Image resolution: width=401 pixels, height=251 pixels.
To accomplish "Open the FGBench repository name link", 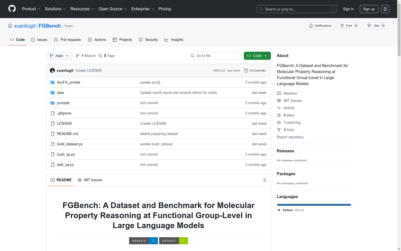I will tap(50, 26).
